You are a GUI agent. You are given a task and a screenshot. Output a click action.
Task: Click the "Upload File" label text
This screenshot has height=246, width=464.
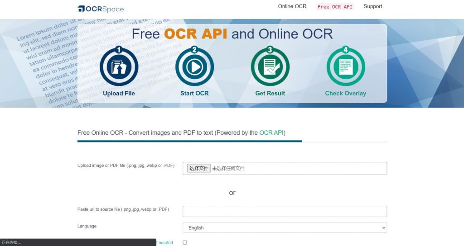119,94
